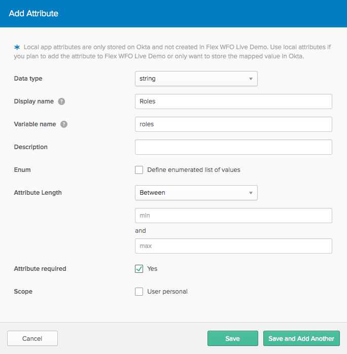Click the Add Attribute dialog title
This screenshot has width=347, height=354.
tap(33, 14)
